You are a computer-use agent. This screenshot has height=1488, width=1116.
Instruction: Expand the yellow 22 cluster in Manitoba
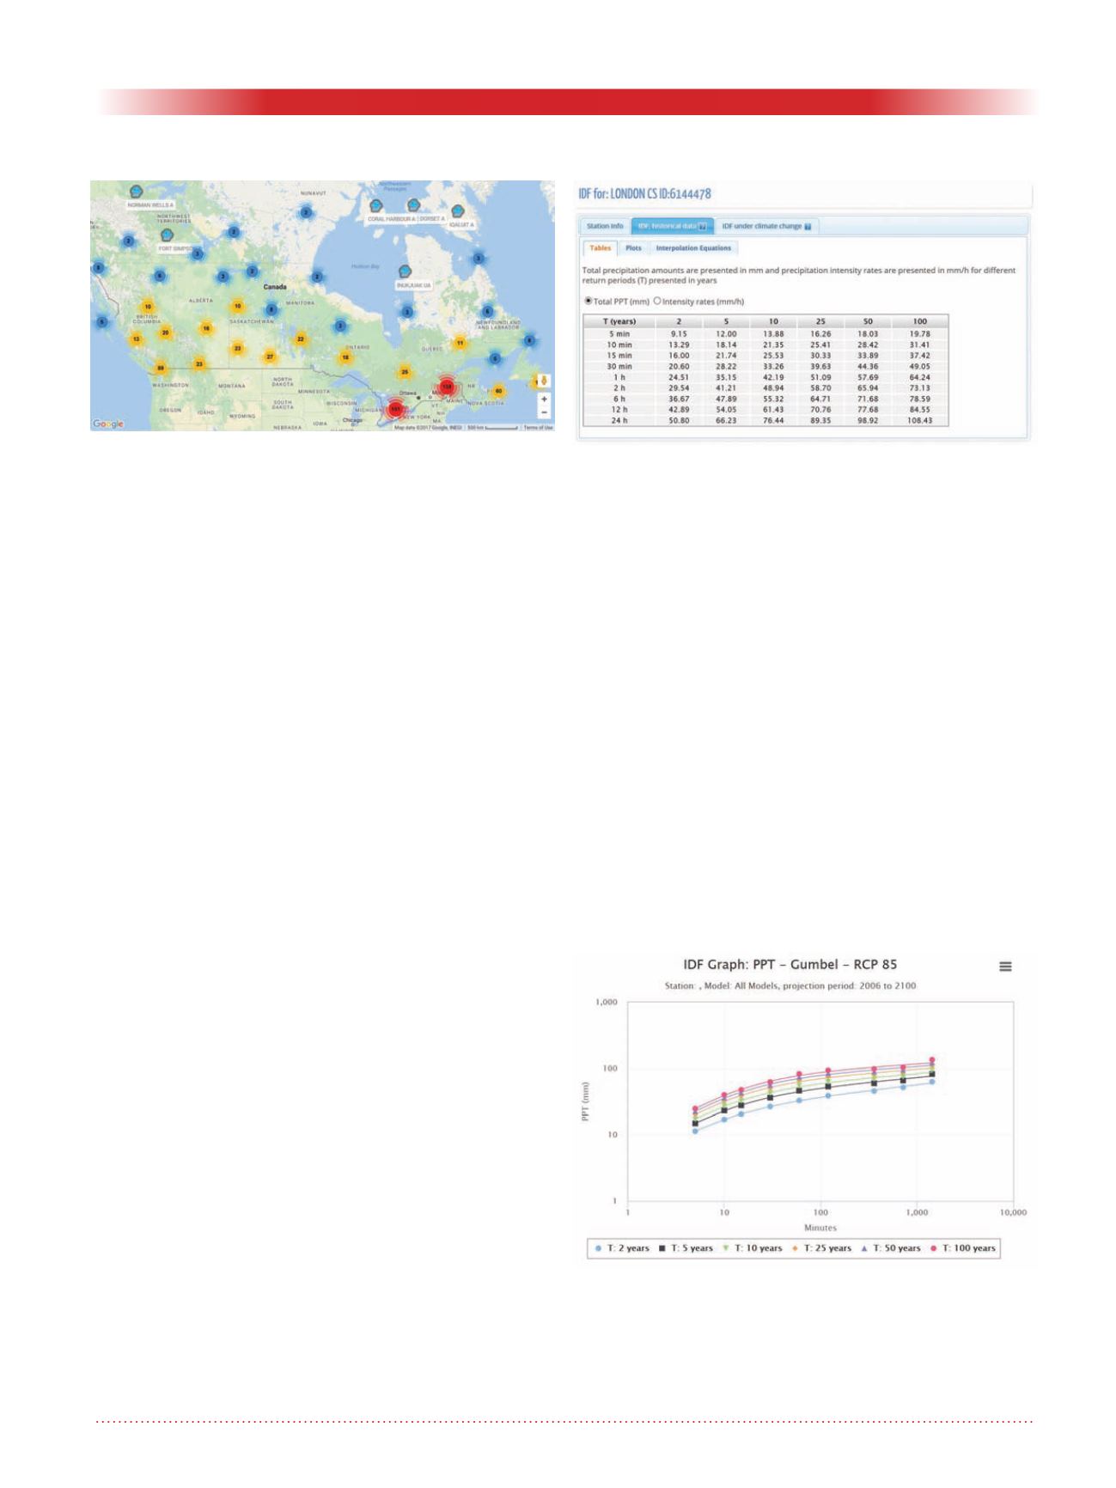[x=300, y=338]
